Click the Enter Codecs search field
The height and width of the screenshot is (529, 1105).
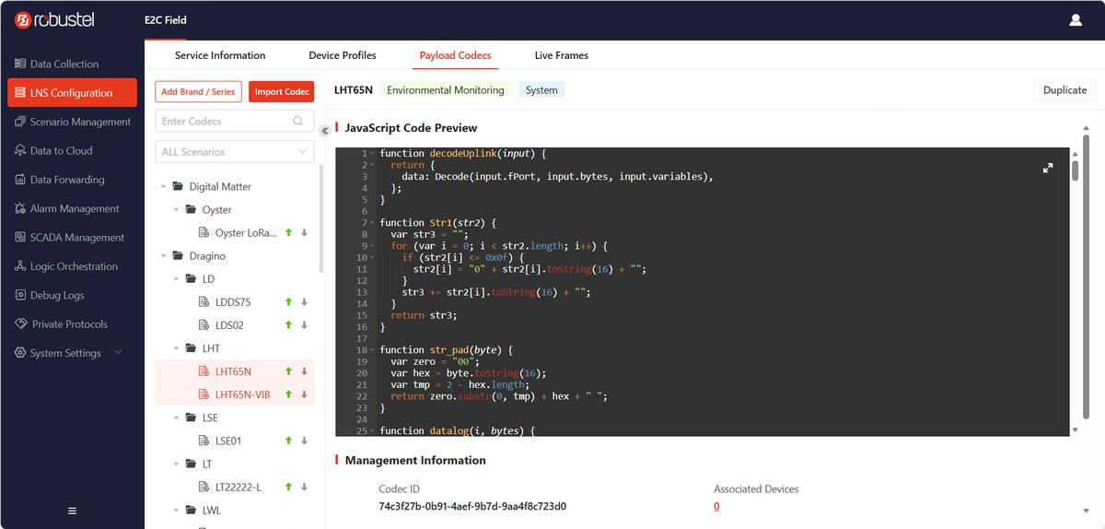tap(235, 121)
